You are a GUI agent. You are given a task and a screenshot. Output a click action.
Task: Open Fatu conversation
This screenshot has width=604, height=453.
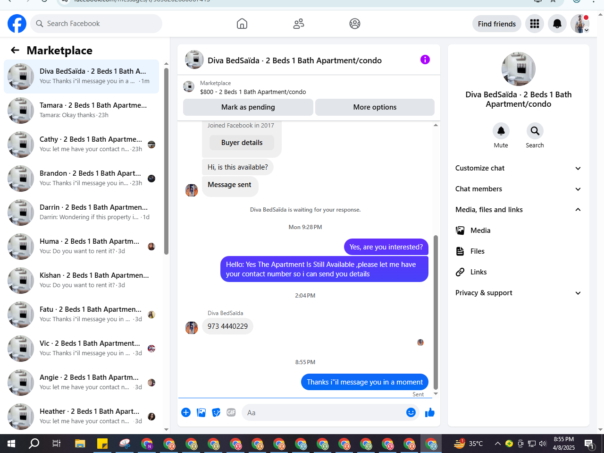coord(81,315)
